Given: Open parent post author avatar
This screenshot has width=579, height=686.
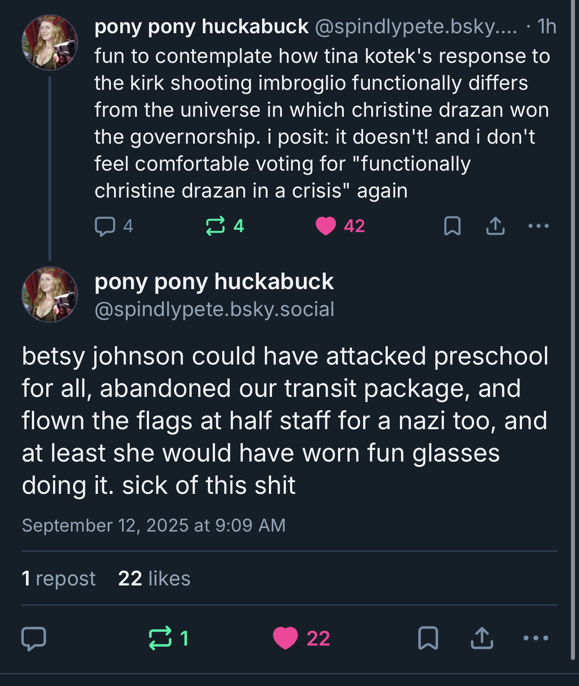Looking at the screenshot, I should click(x=50, y=43).
